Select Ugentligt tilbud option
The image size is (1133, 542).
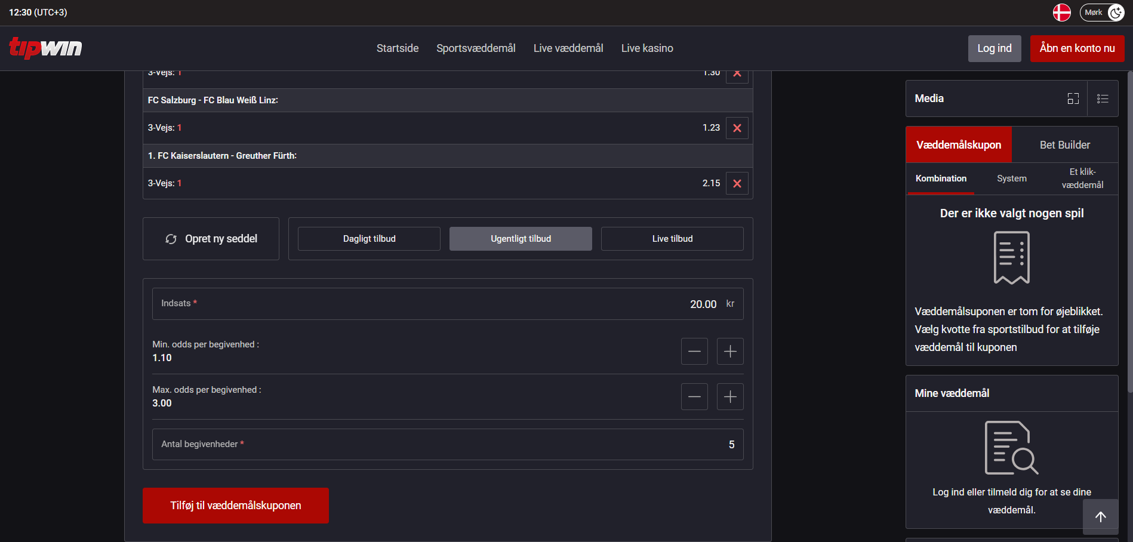(x=521, y=239)
